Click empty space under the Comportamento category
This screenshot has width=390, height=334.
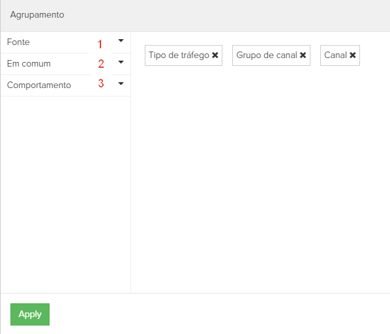[x=66, y=194]
